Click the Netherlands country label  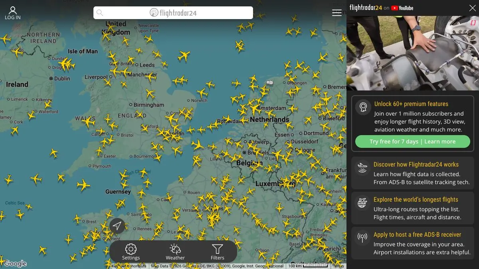tap(269, 119)
